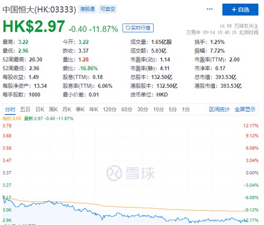Click the 最高 value 3.22
The height and width of the screenshot is (225, 264).
point(23,42)
